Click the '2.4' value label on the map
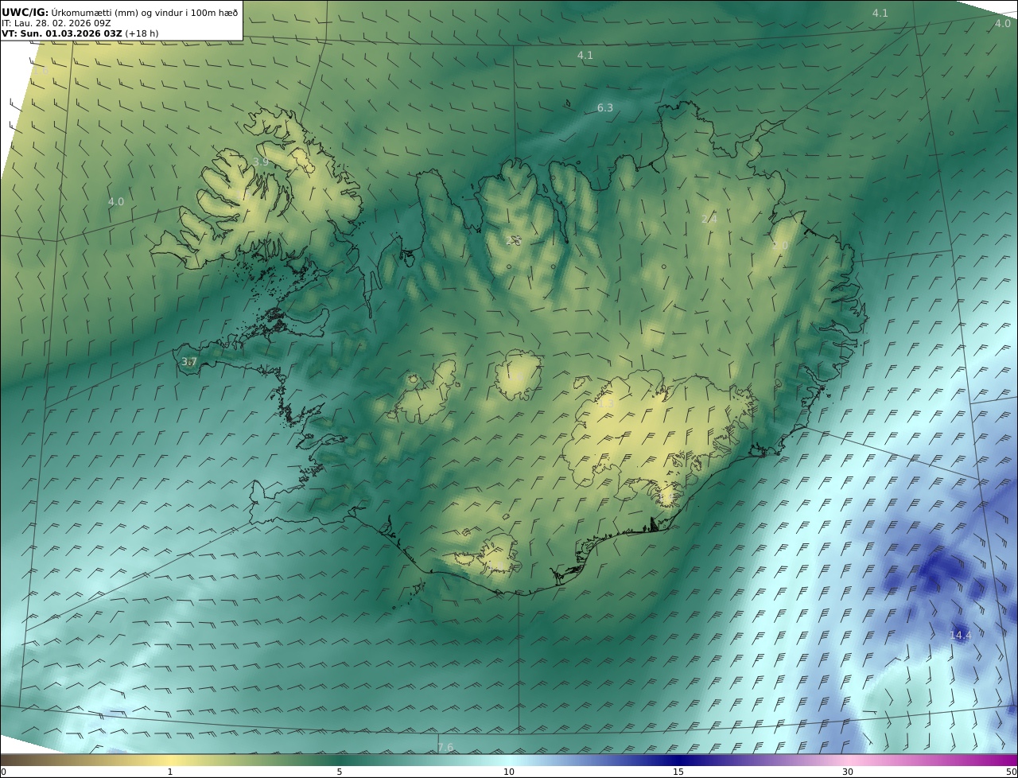The width and height of the screenshot is (1018, 778). pyautogui.click(x=709, y=219)
